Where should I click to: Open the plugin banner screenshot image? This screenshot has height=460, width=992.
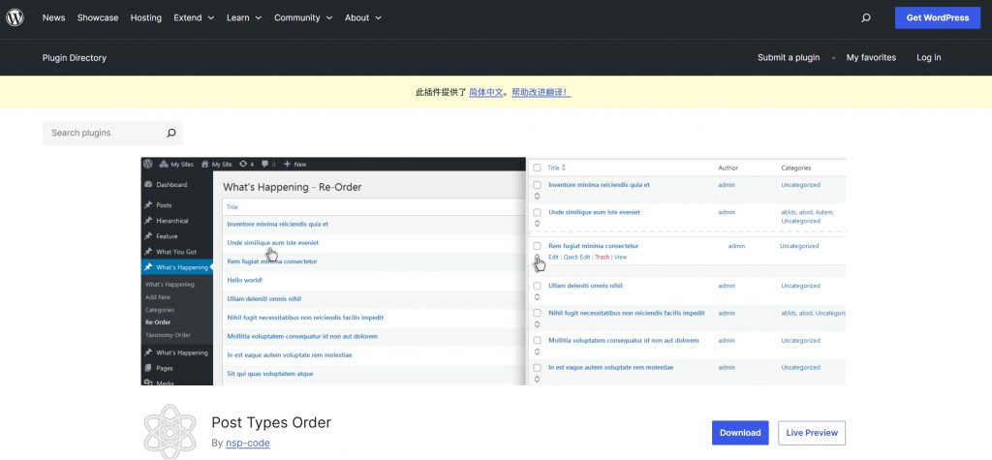coord(493,271)
